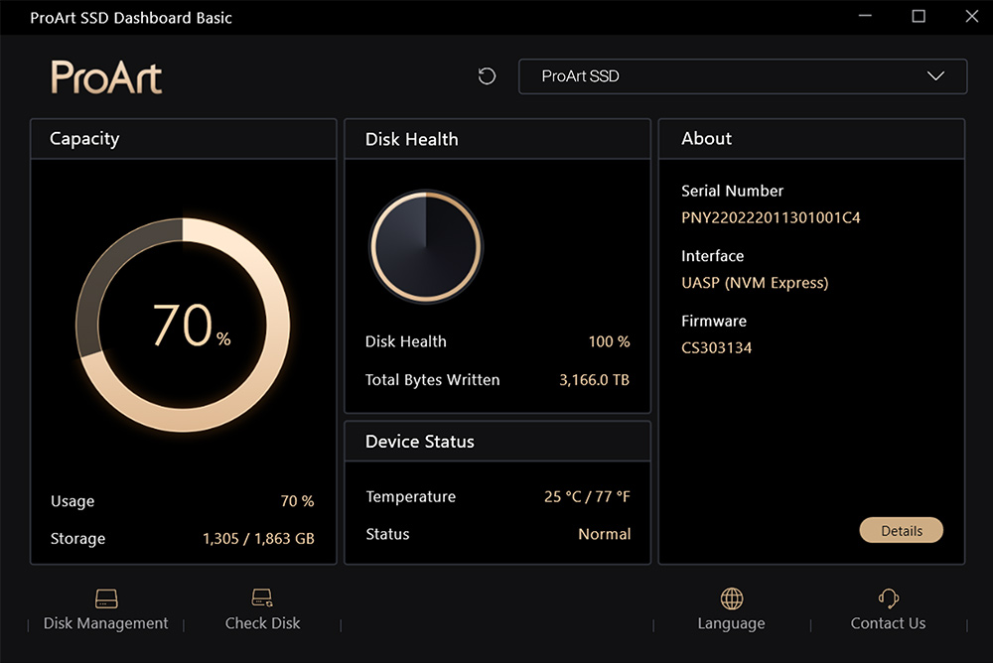The image size is (993, 663).
Task: Open the ProArt SSD drive dropdown
Action: 742,76
